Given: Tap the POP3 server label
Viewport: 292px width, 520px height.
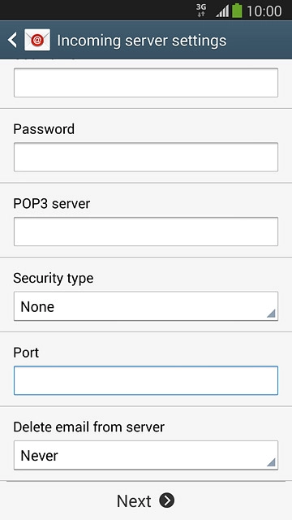Looking at the screenshot, I should tap(52, 204).
